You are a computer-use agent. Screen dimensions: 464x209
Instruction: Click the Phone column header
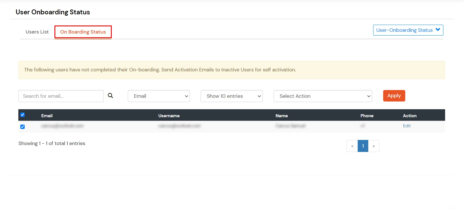coord(367,116)
